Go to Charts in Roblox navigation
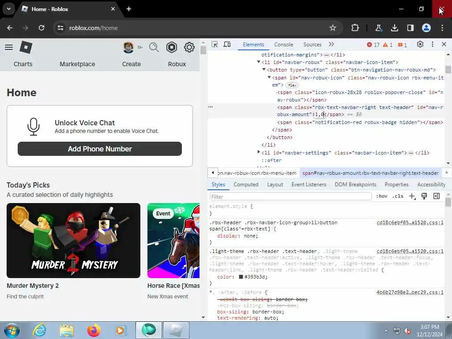 click(23, 64)
